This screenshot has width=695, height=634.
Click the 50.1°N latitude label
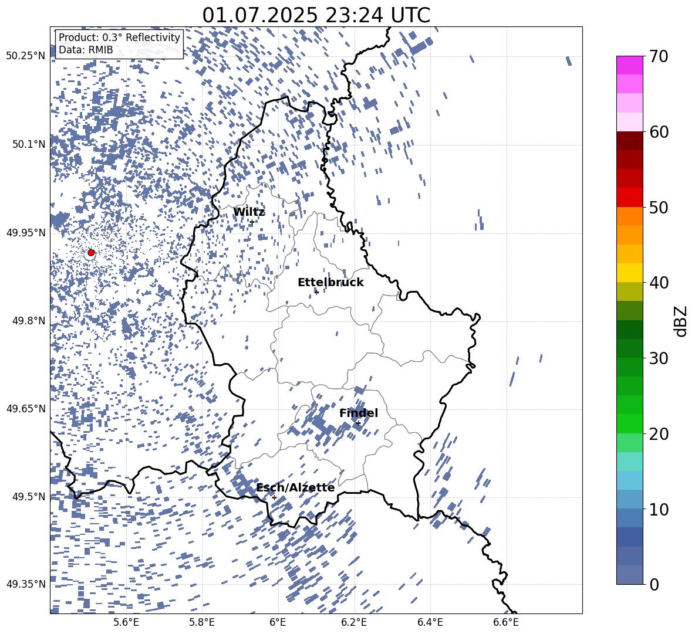point(29,144)
